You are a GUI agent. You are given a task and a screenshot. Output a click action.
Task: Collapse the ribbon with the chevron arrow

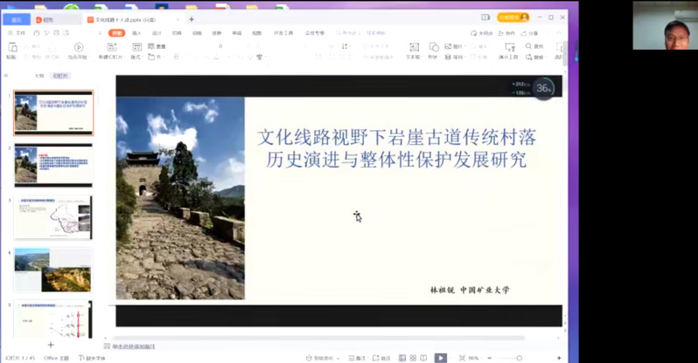(559, 33)
